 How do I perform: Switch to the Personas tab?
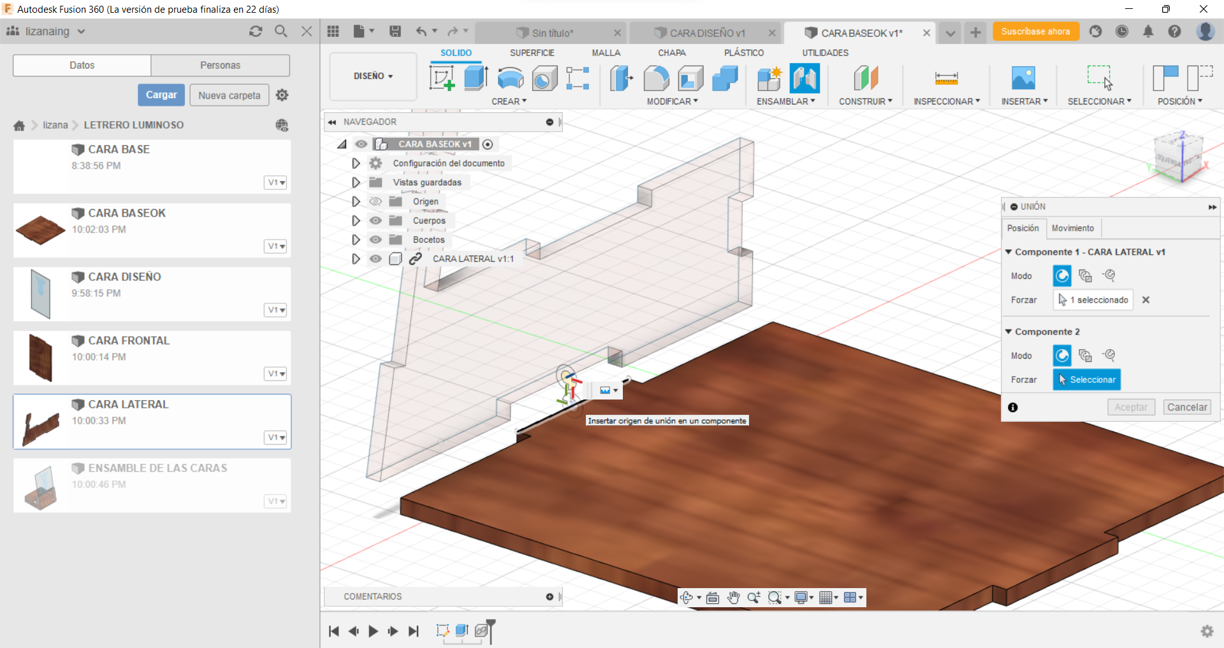(220, 65)
